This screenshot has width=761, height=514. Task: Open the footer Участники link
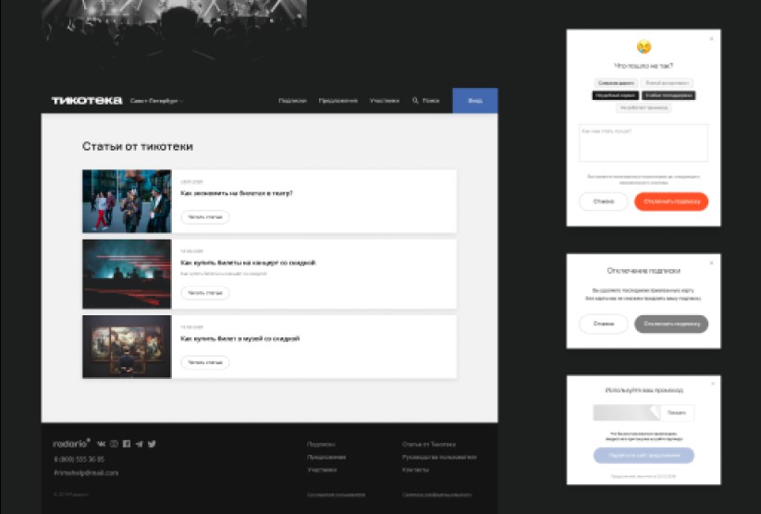[x=322, y=470]
